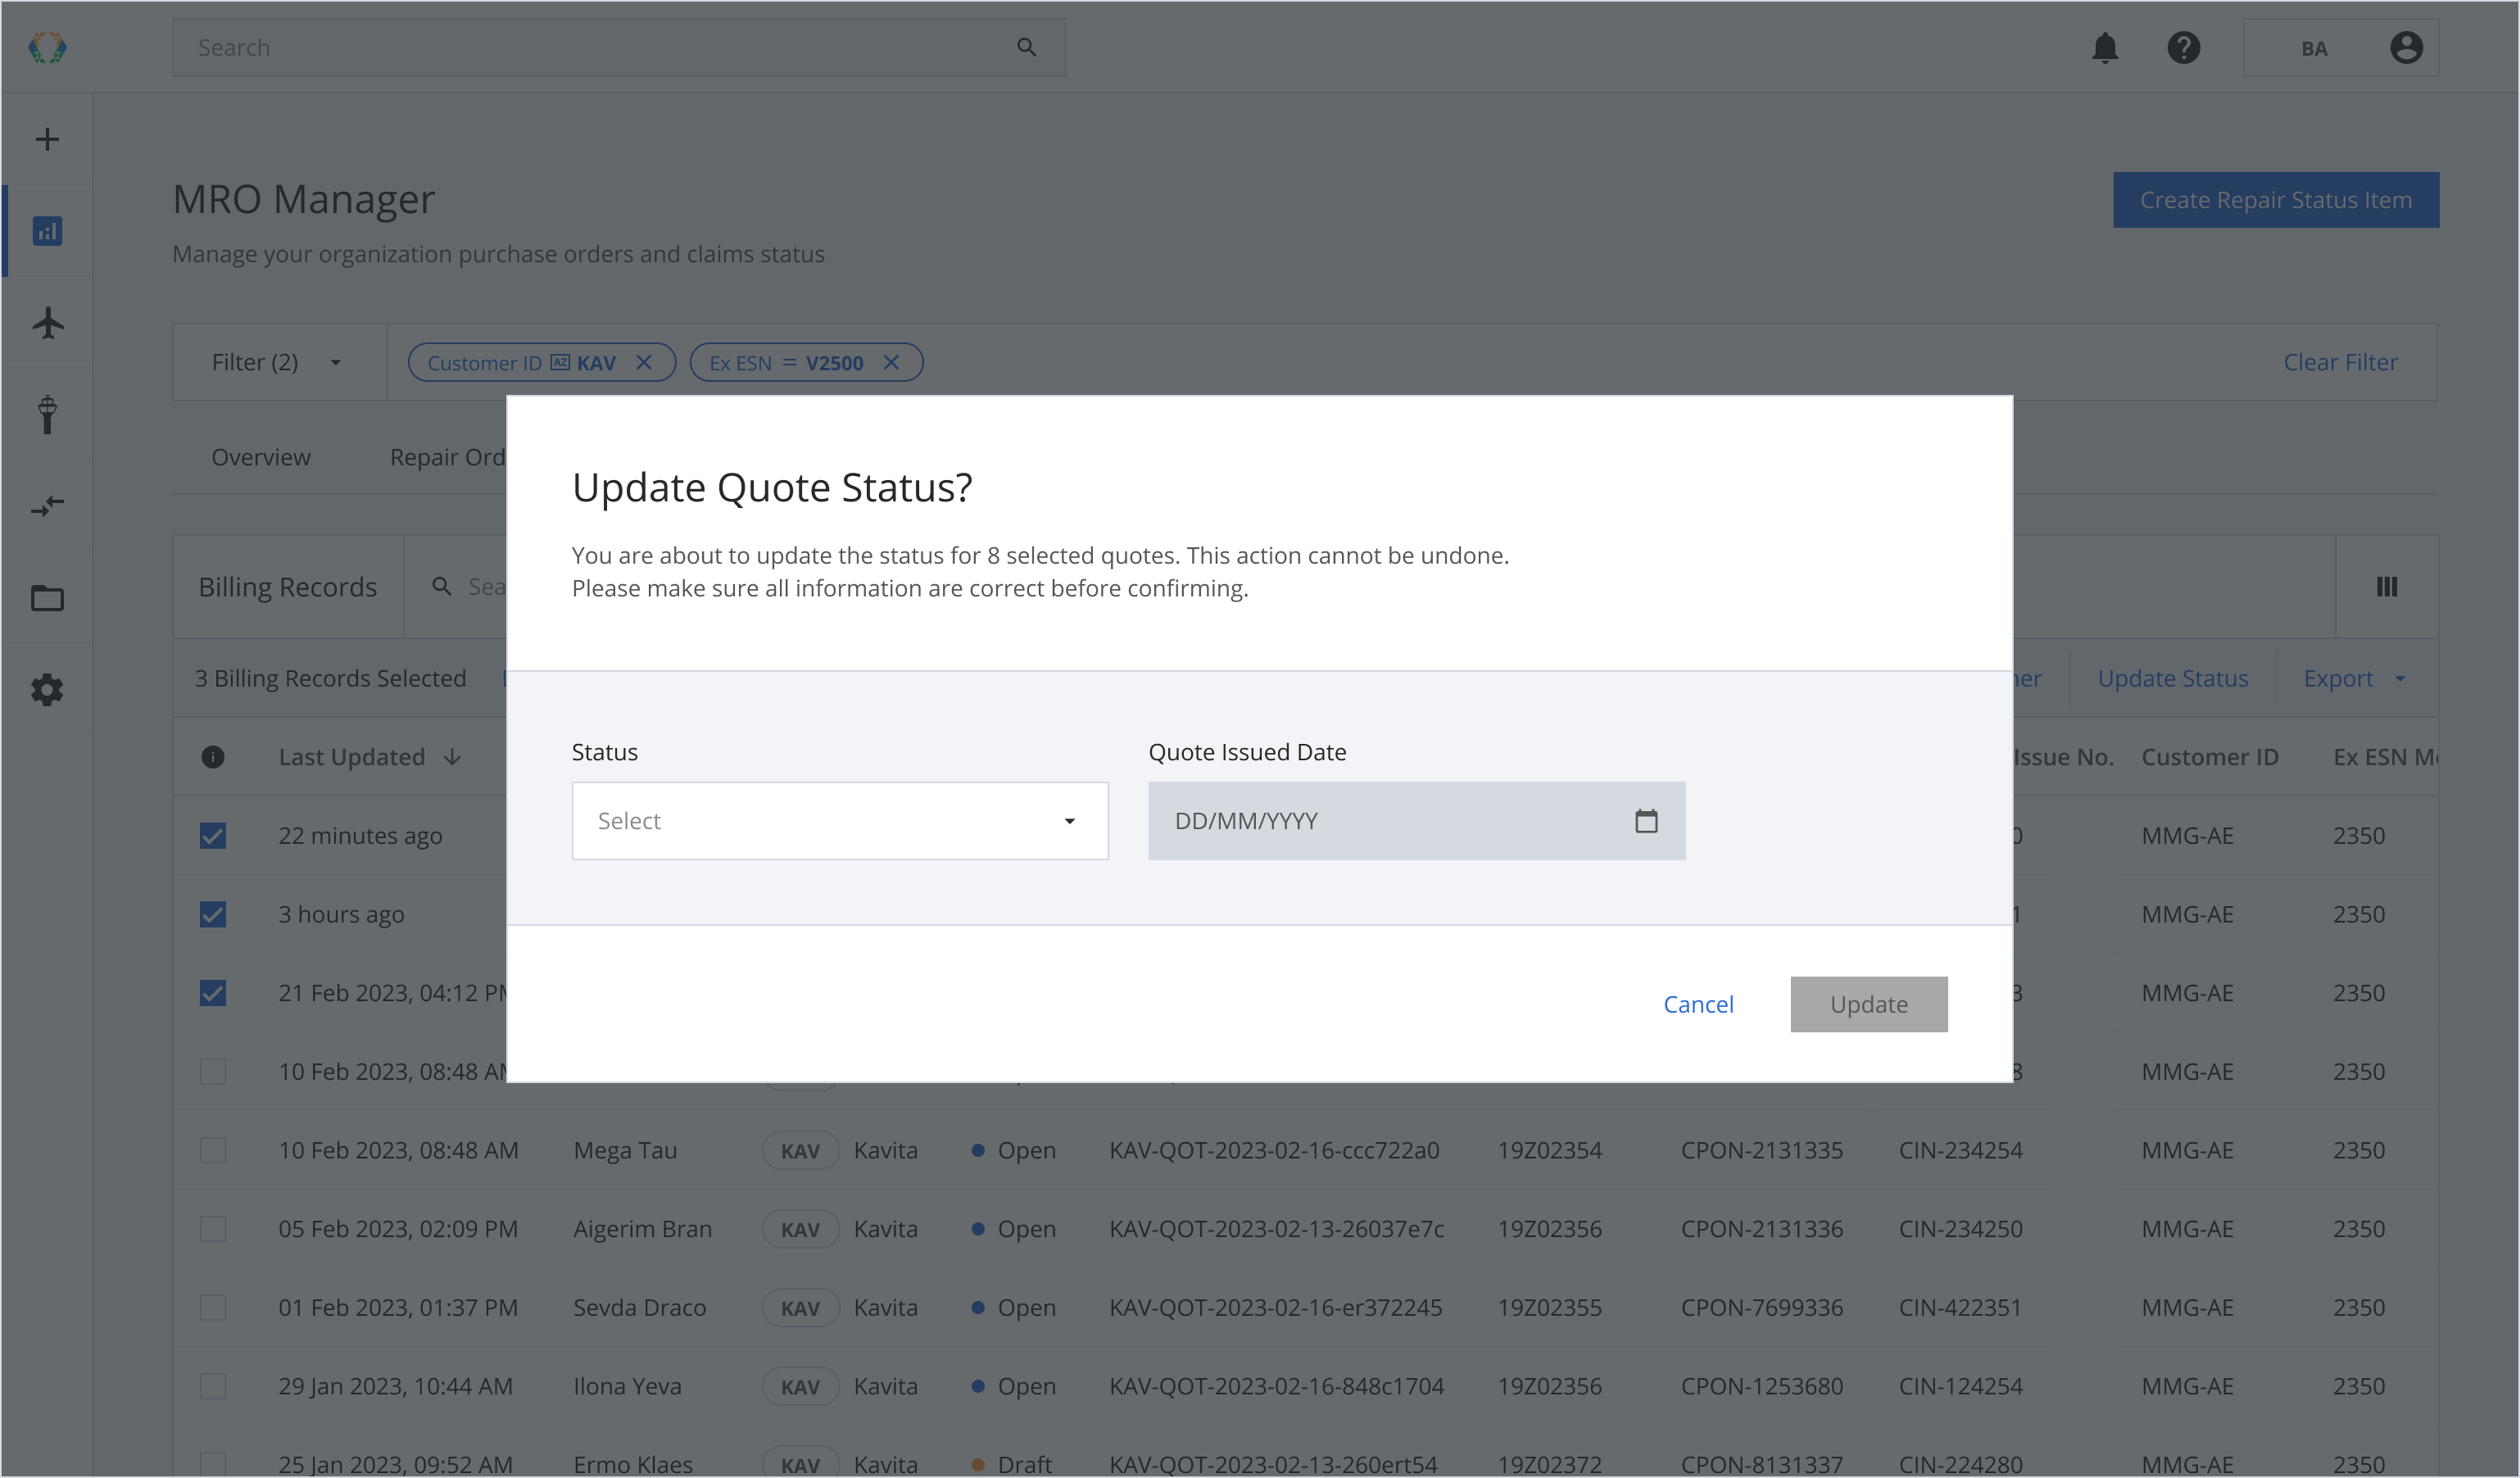Click the info icon in table header
Viewport: 2520px width, 1478px height.
coord(212,757)
